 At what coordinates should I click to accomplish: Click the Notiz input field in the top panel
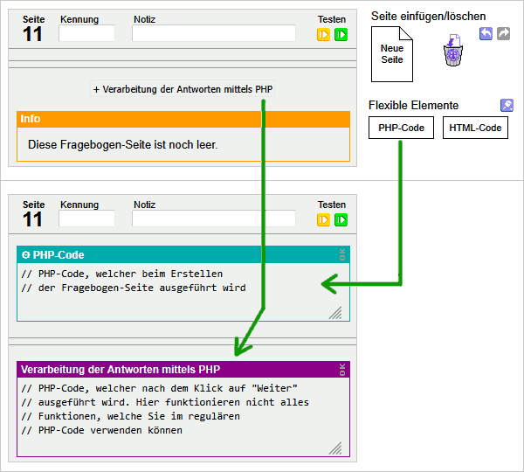click(214, 33)
